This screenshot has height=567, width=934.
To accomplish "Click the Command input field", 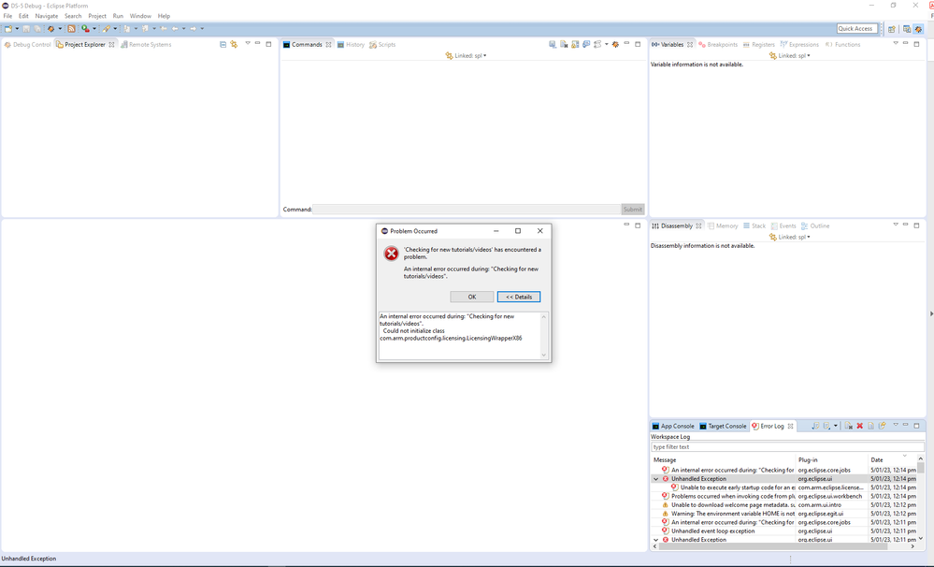I will point(467,210).
